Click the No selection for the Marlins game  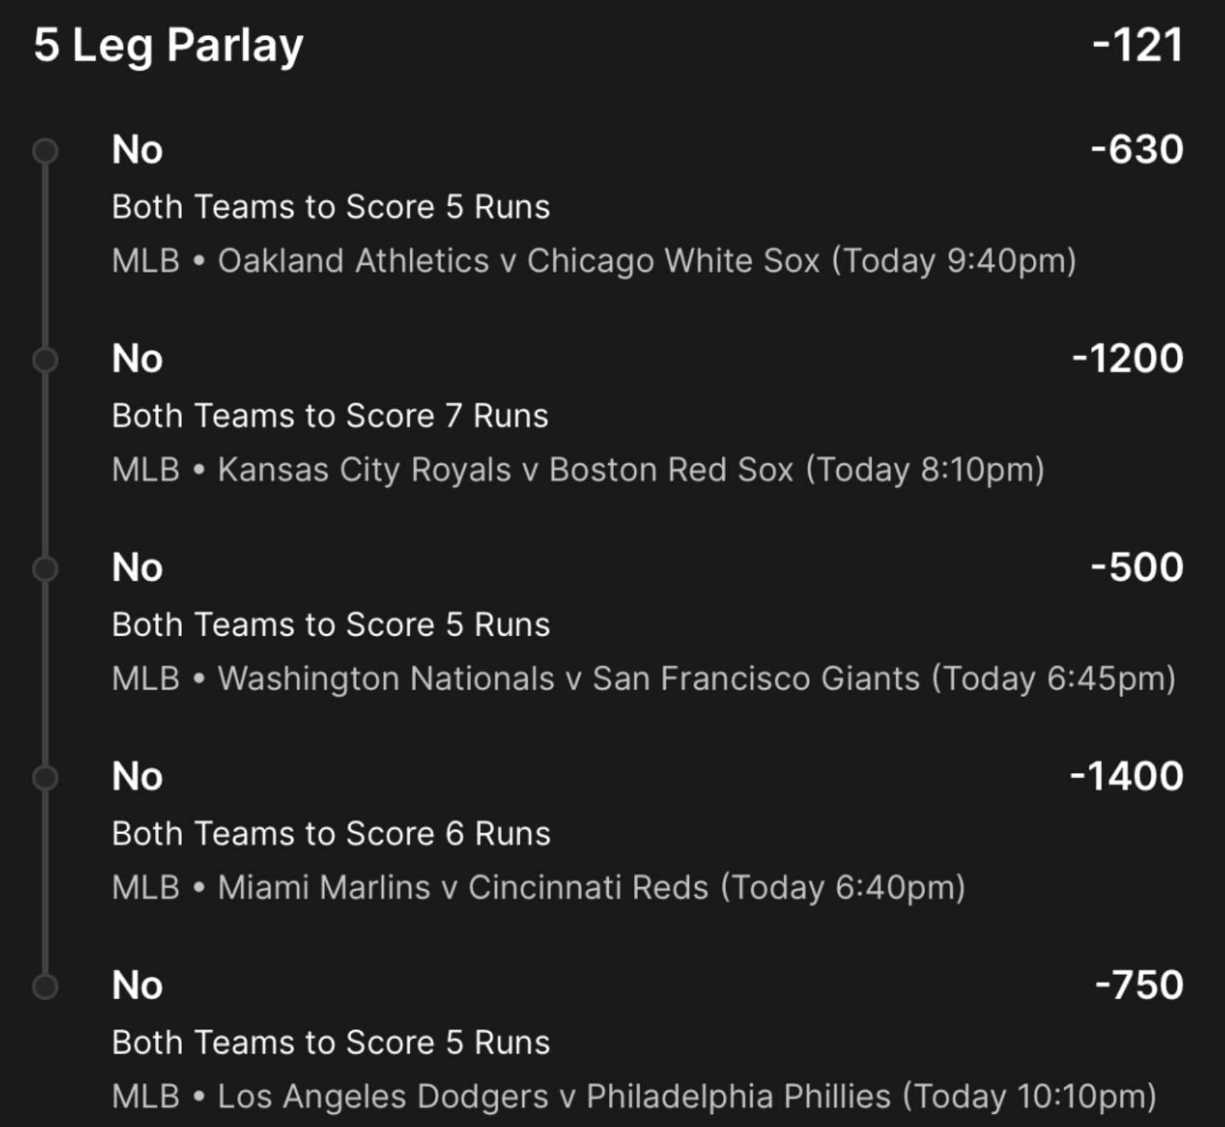[137, 776]
